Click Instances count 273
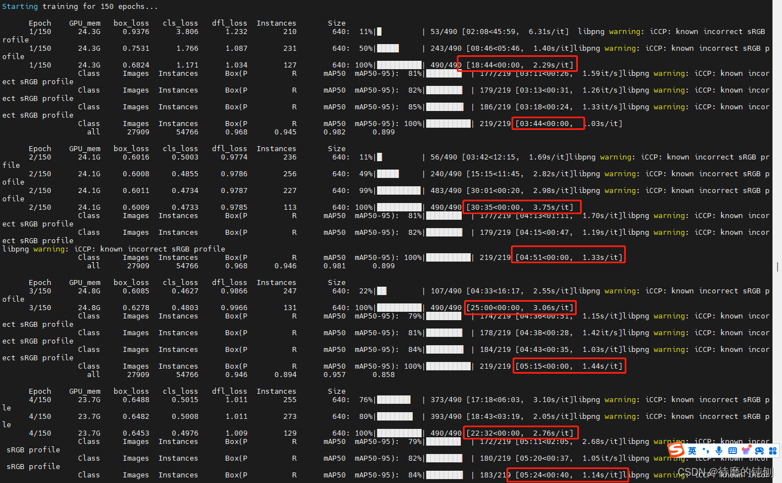The image size is (782, 483). 289,417
